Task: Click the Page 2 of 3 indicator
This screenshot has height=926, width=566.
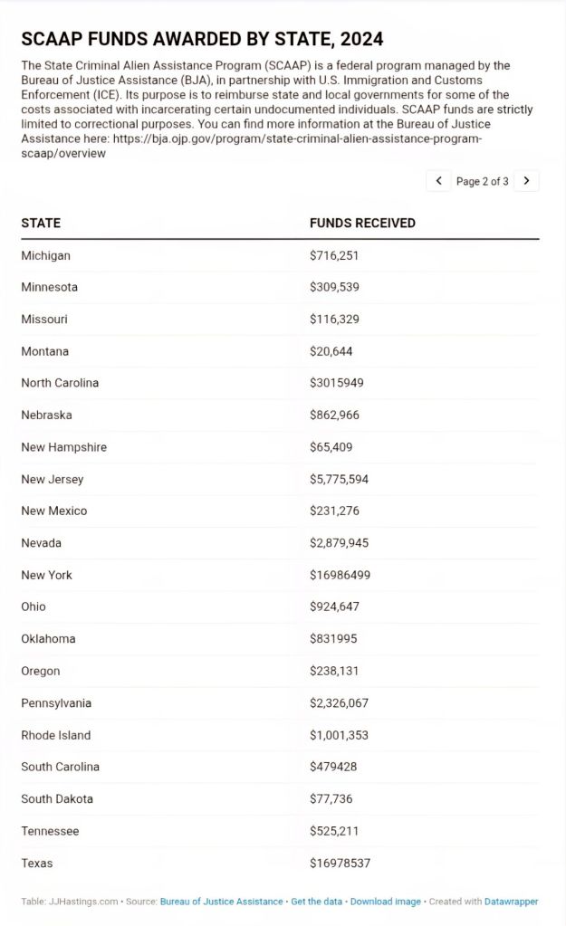Action: click(482, 181)
